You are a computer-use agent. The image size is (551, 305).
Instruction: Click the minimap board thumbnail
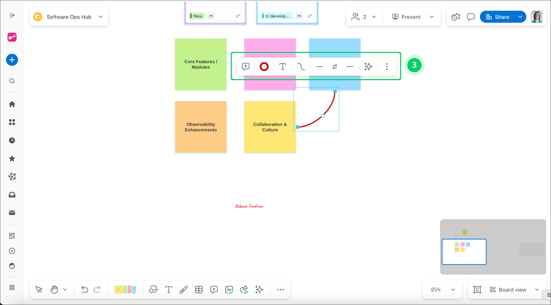coord(464,252)
